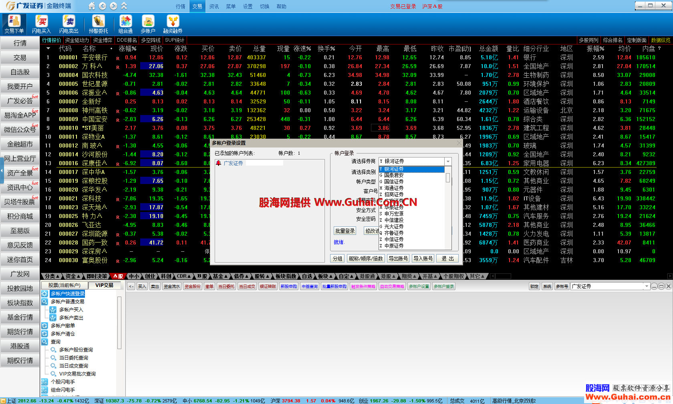Click round restore button of trade panel
Image resolution: width=673 pixels, height=404 pixels.
point(661,286)
